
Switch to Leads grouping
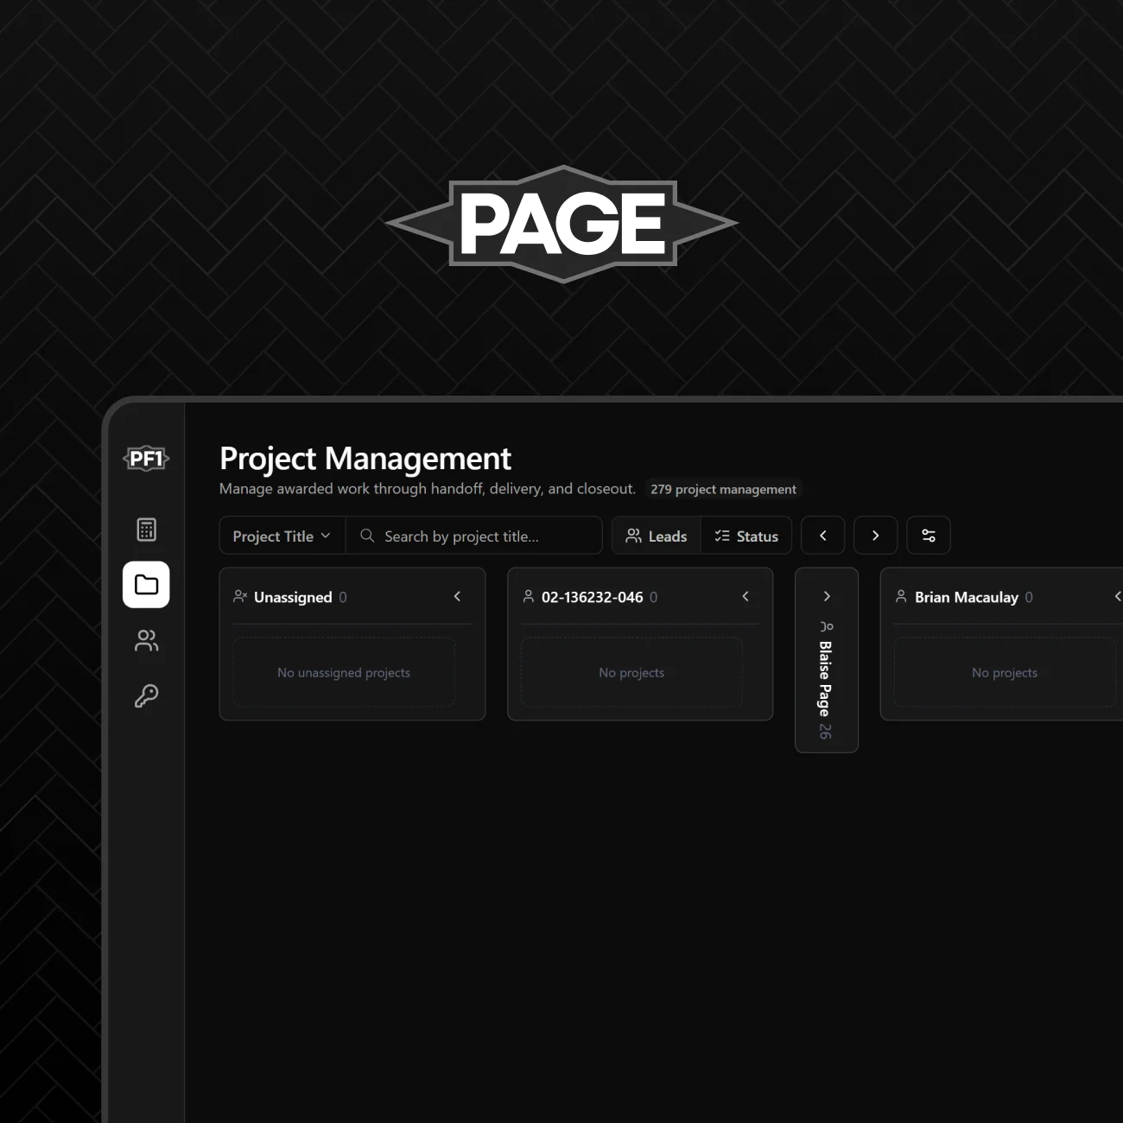point(657,536)
